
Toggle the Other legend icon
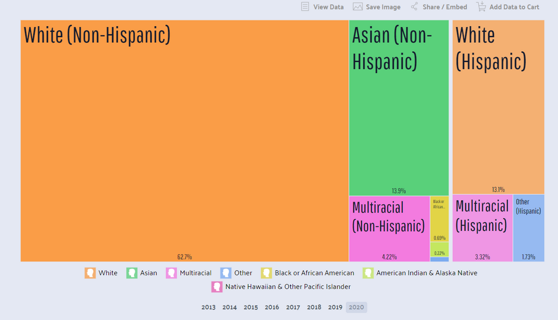pyautogui.click(x=225, y=273)
